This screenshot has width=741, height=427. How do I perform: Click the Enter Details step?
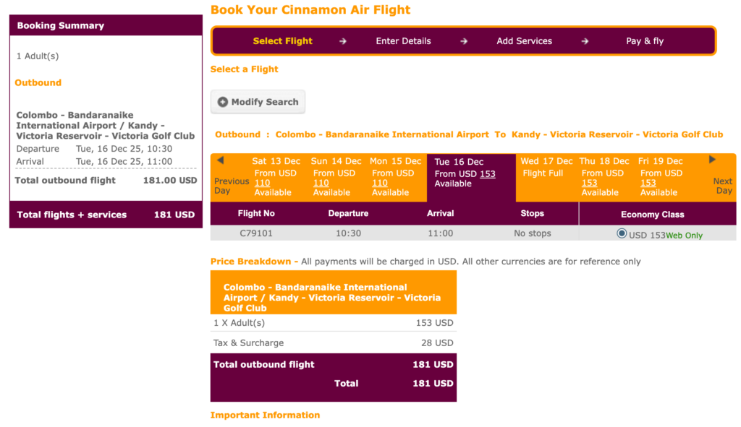(403, 41)
